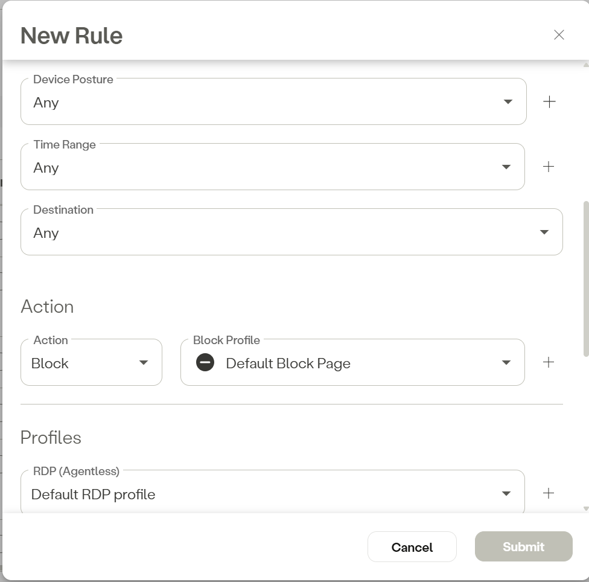Select the 'Default Block Page' text

288,363
